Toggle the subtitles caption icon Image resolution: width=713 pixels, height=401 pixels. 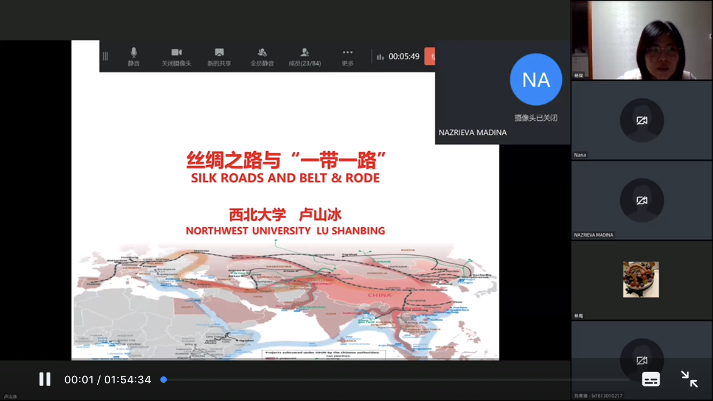click(x=650, y=380)
